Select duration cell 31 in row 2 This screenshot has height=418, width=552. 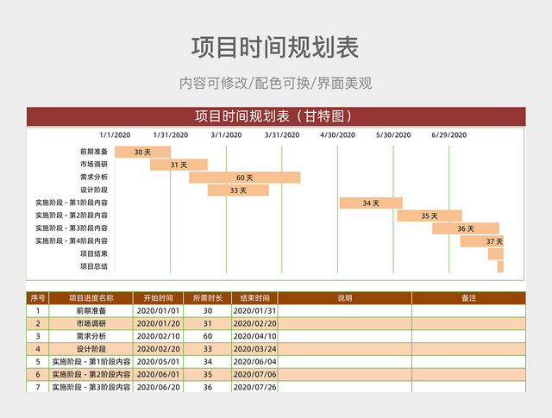pos(207,323)
